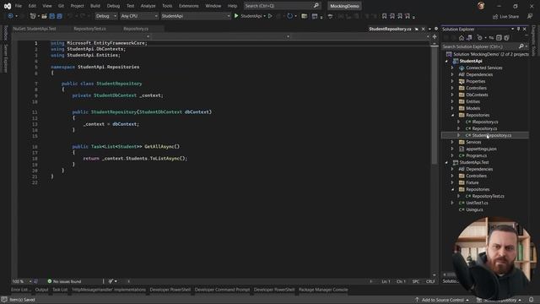Close the StudentRepository.cs tab
The image size is (540, 304).
(x=424, y=29)
